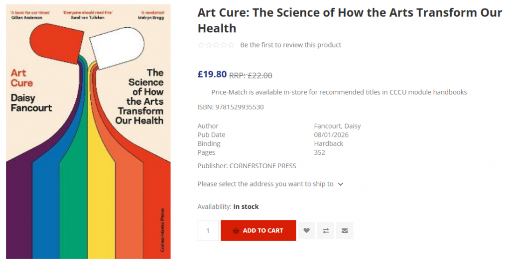
Task: Click the author name Fancourt, Daisy
Action: pyautogui.click(x=337, y=126)
